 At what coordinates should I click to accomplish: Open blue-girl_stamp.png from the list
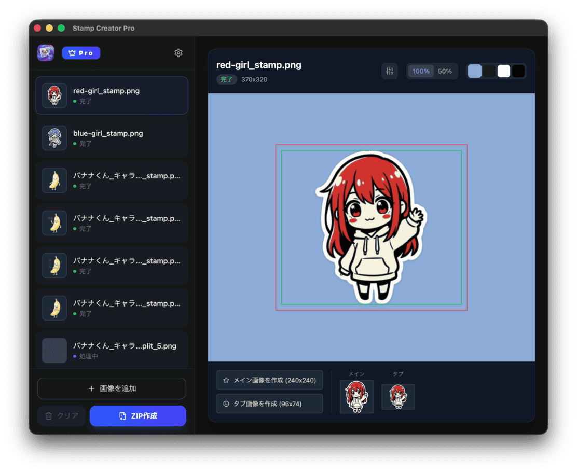[112, 137]
